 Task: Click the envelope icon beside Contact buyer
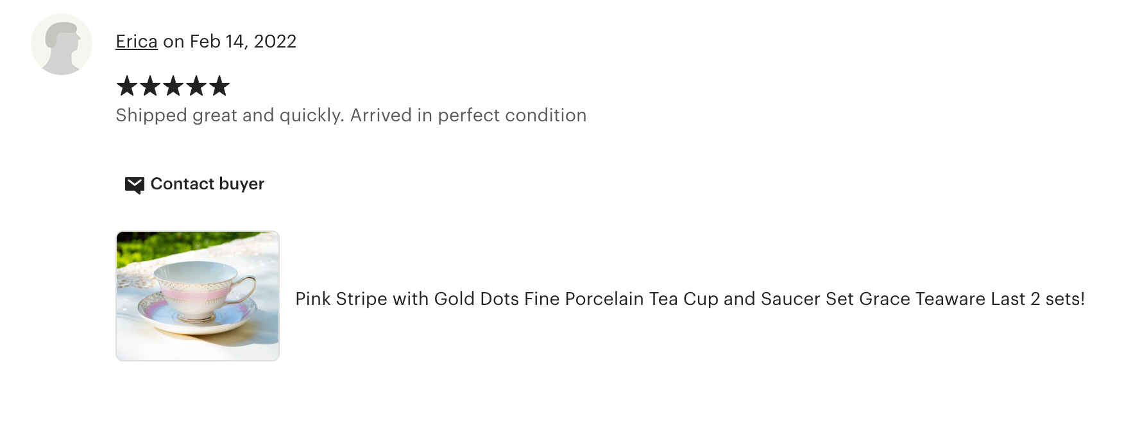(x=134, y=185)
